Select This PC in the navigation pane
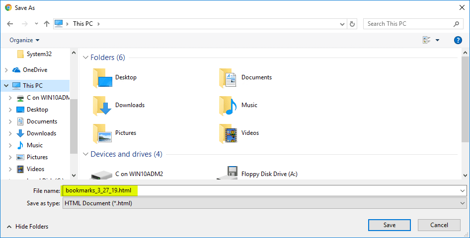The height and width of the screenshot is (238, 470). (x=28, y=85)
